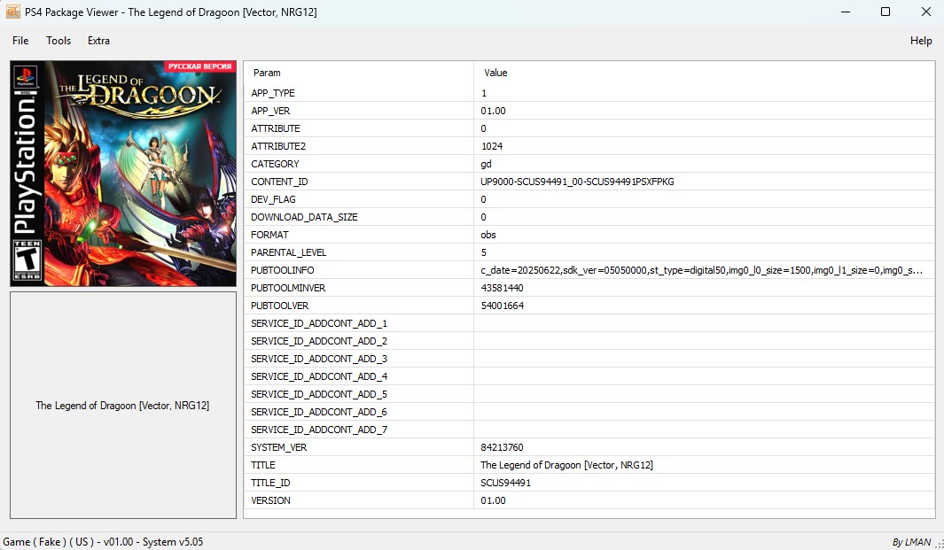The height and width of the screenshot is (550, 944).
Task: Close the PS4 Package Viewer window
Action: point(926,12)
